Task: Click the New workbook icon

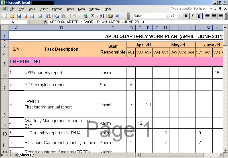Action: tap(5, 16)
